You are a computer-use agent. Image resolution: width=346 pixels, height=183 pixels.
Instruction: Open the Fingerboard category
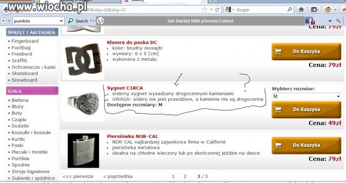25,41
